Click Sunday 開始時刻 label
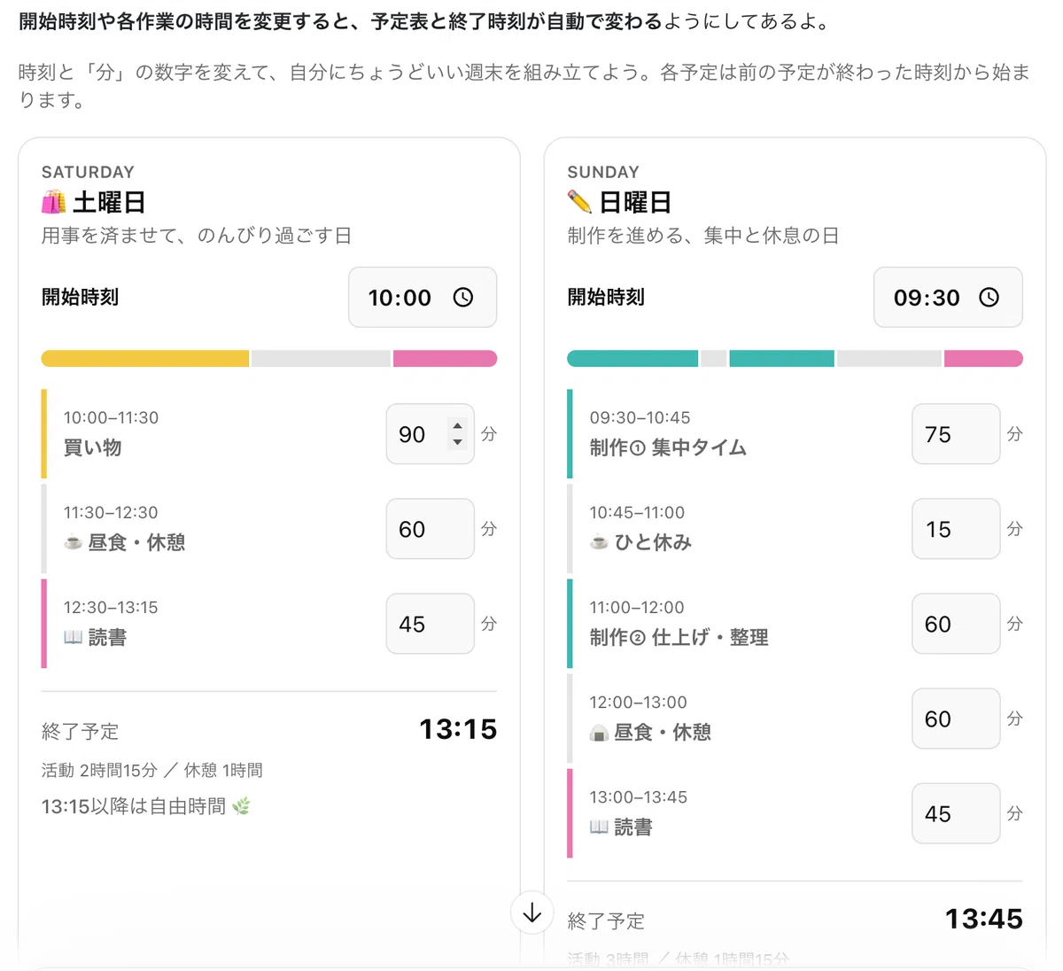1063x971 pixels. pos(606,297)
